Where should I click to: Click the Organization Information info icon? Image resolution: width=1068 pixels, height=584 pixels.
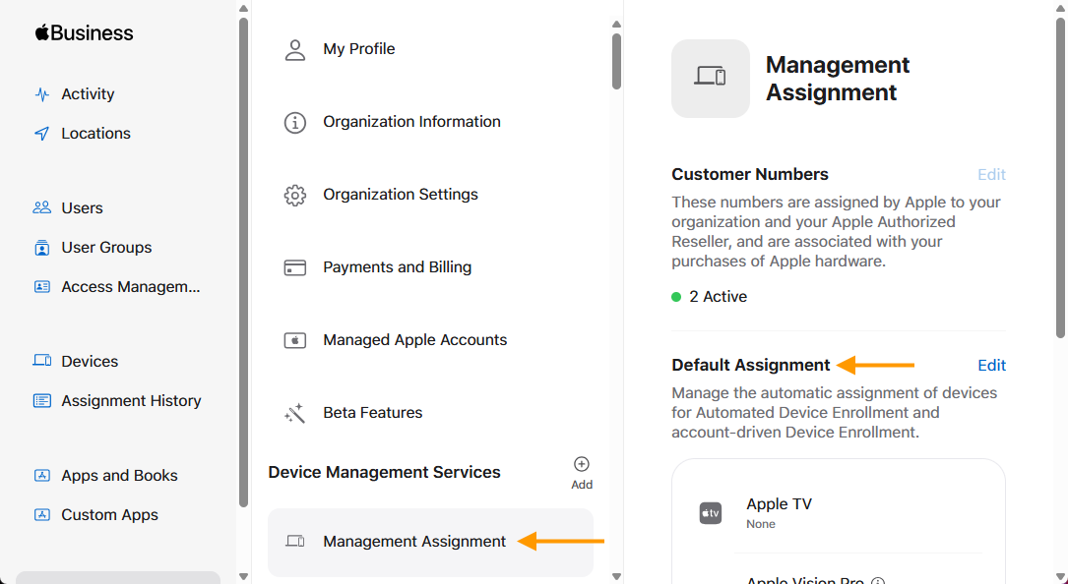coord(295,122)
